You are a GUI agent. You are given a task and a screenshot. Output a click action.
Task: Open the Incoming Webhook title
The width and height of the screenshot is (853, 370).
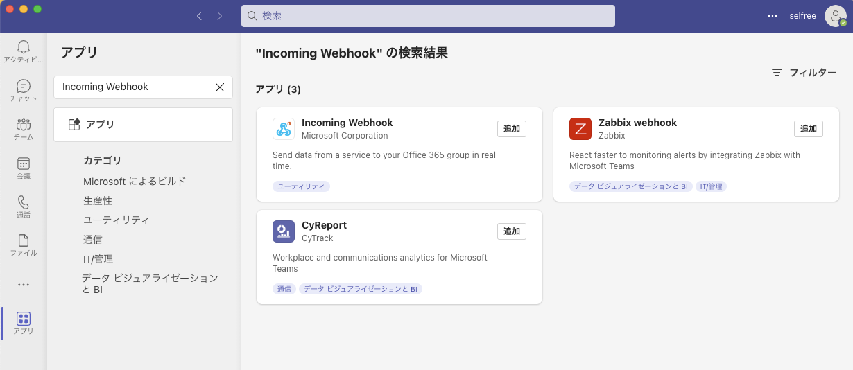click(347, 123)
